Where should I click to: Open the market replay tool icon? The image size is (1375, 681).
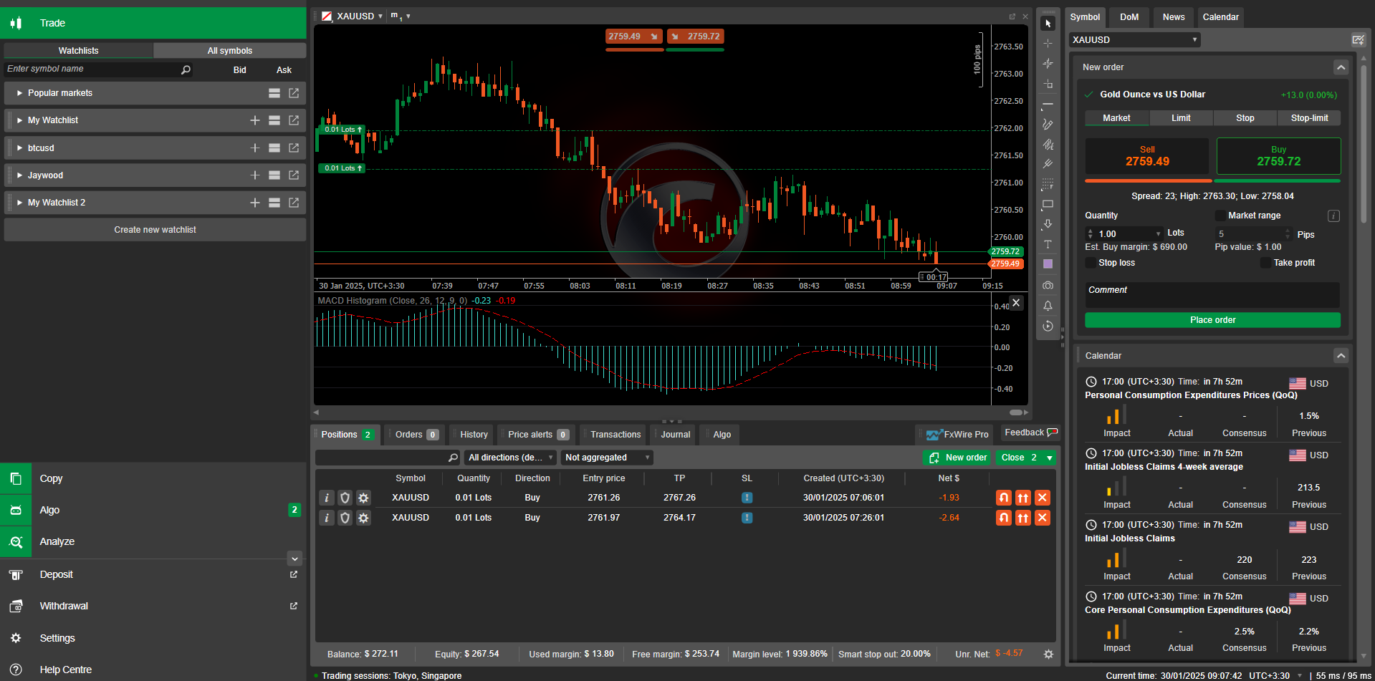(1048, 326)
